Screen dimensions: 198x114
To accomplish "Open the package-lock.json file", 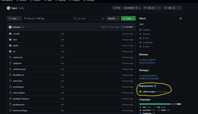I will pos(21,99).
